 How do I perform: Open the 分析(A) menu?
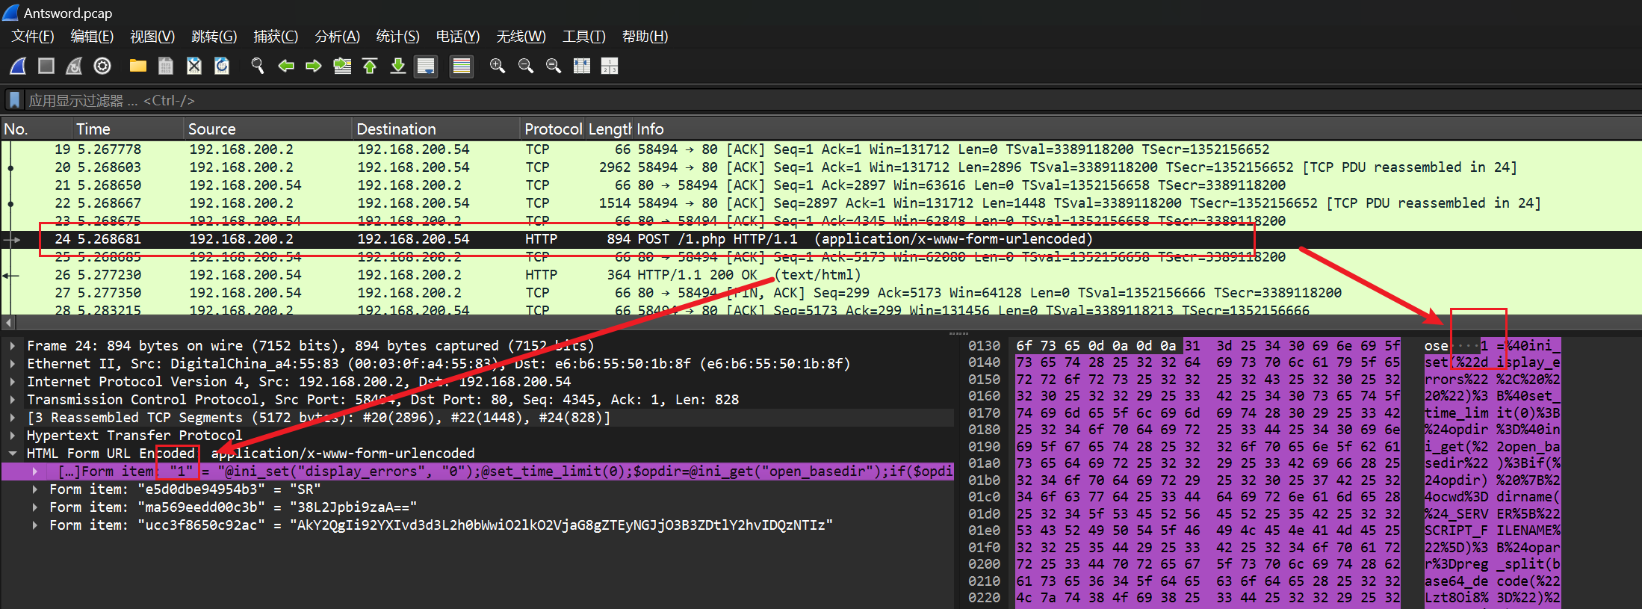coord(337,36)
